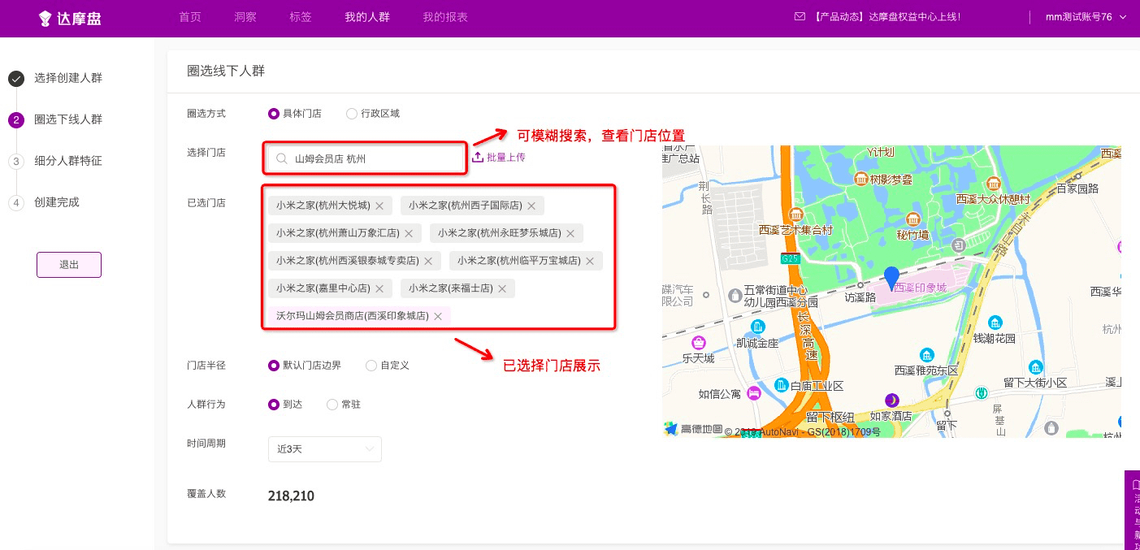This screenshot has width=1140, height=550.
Task: Click the 如信公寓 hotel marker icon
Action: coord(753,394)
